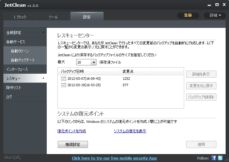Click the 変更を元に戻す button
This screenshot has height=162, width=229.
click(x=201, y=86)
